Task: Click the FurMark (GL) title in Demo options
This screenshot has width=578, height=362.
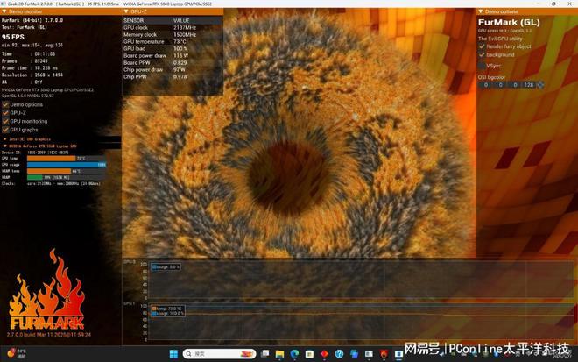Action: click(509, 23)
